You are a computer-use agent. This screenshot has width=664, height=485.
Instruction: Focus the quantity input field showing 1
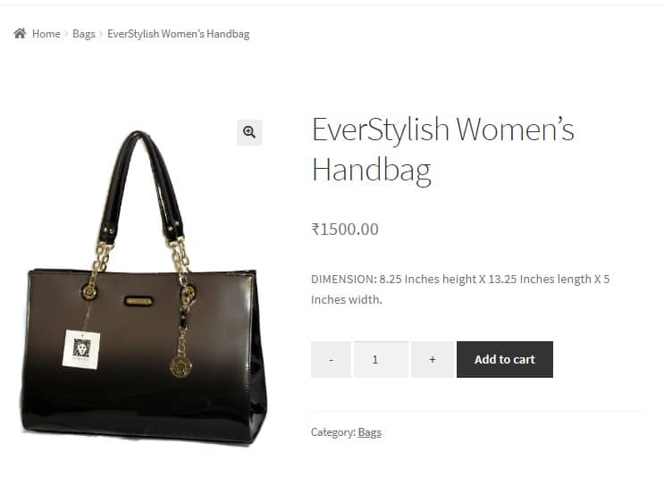(381, 359)
